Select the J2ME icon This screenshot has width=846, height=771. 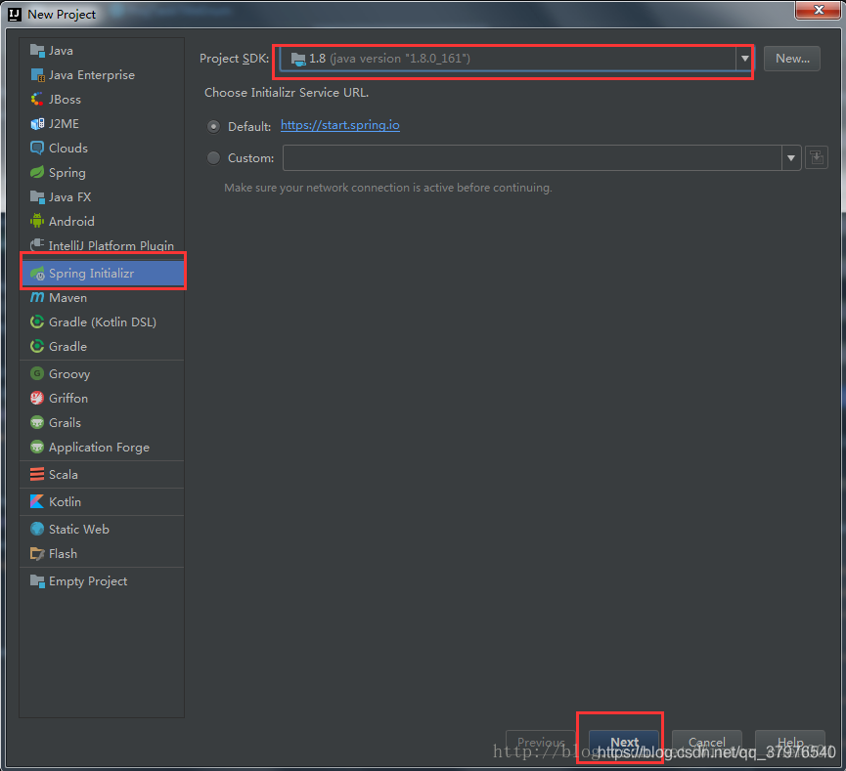[37, 124]
